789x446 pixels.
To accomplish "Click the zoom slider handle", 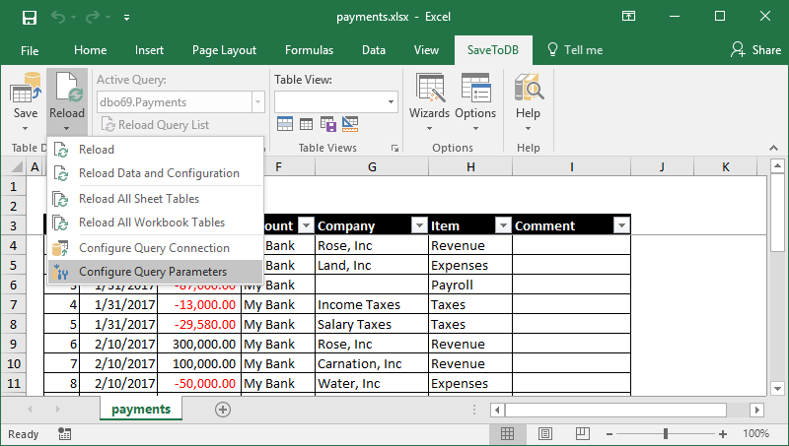I will 665,433.
